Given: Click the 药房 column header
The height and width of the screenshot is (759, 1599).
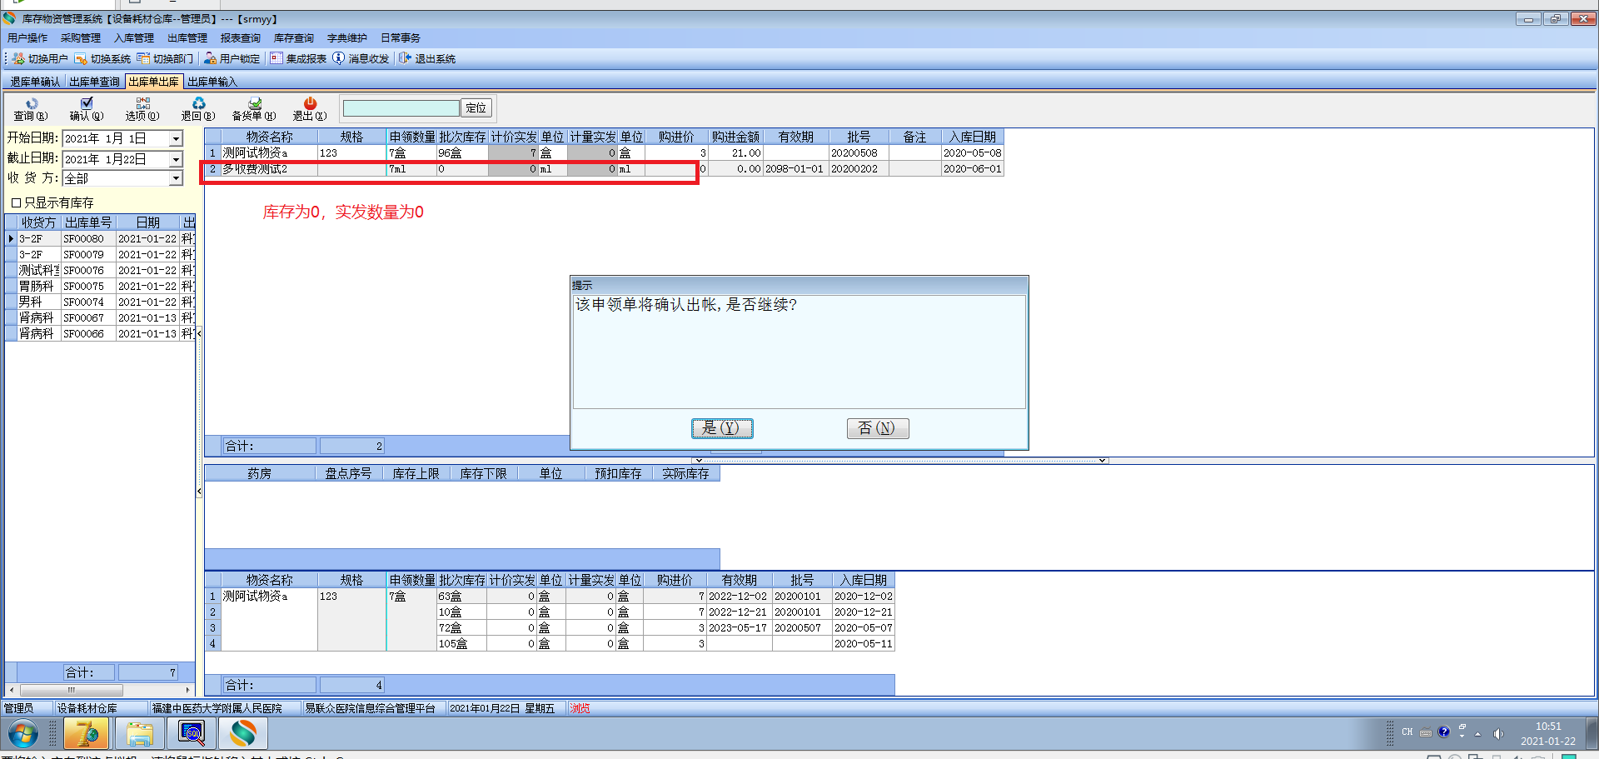Looking at the screenshot, I should tap(260, 473).
